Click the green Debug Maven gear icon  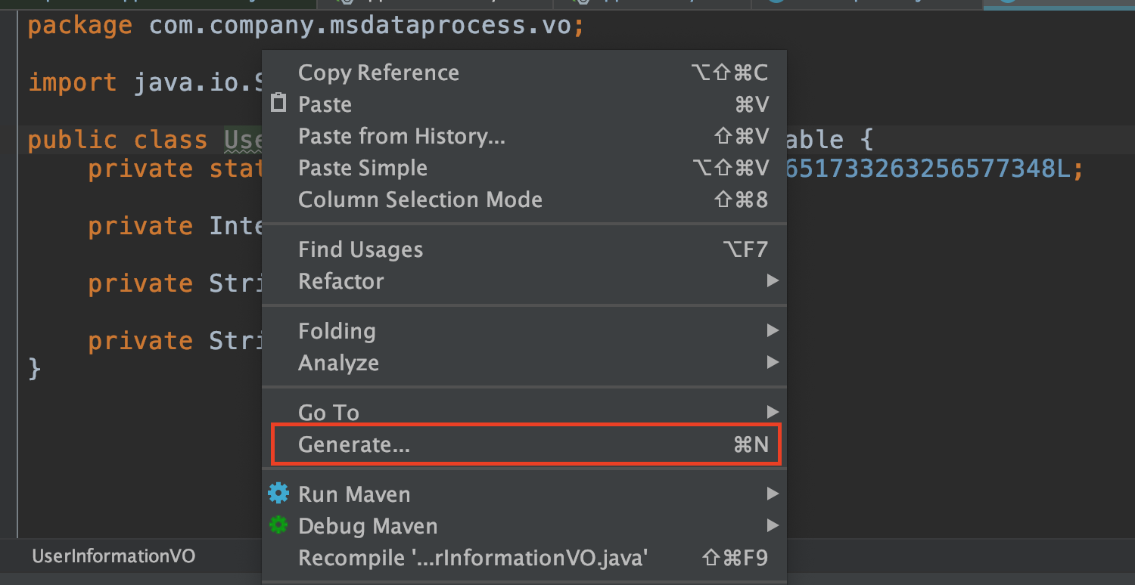278,525
